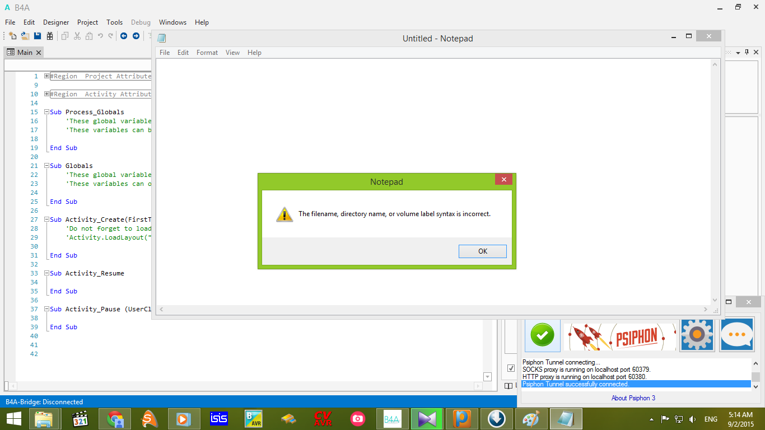Select the Main code tab
Viewport: 765px width, 430px height.
24,52
